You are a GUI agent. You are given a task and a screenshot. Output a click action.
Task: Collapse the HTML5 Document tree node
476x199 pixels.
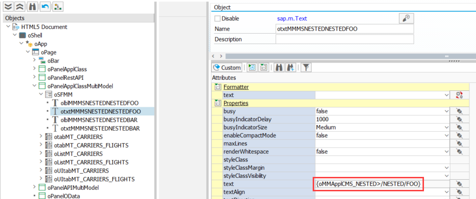pyautogui.click(x=8, y=27)
